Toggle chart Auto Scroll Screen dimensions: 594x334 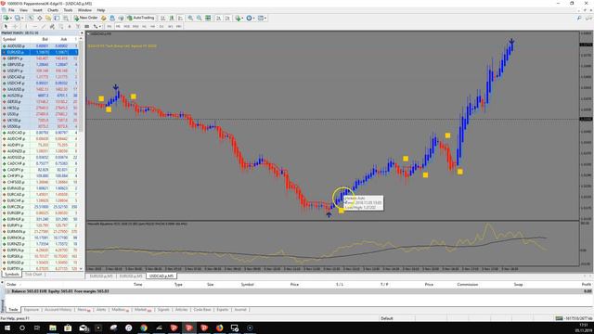pyautogui.click(x=219, y=18)
